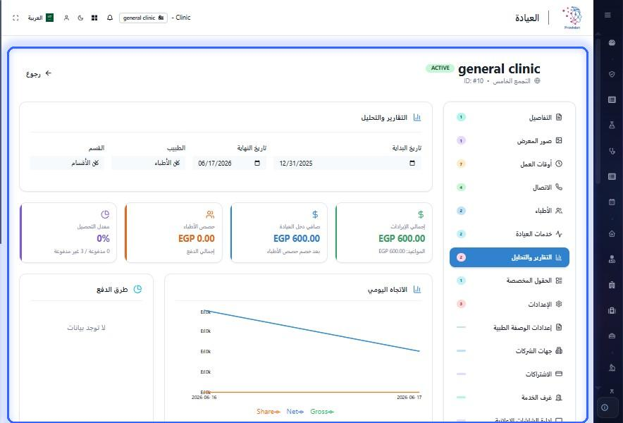Click the 0% collection rate value
This screenshot has width=623, height=423.
pyautogui.click(x=103, y=238)
